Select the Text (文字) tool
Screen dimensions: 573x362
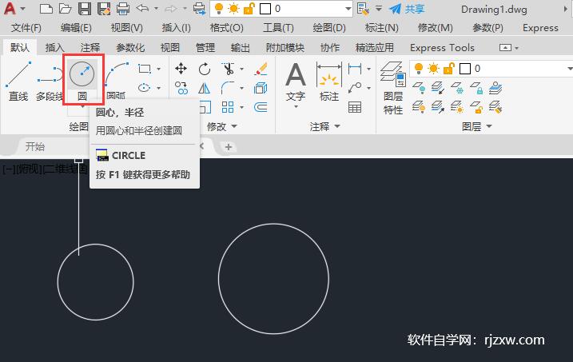point(296,81)
